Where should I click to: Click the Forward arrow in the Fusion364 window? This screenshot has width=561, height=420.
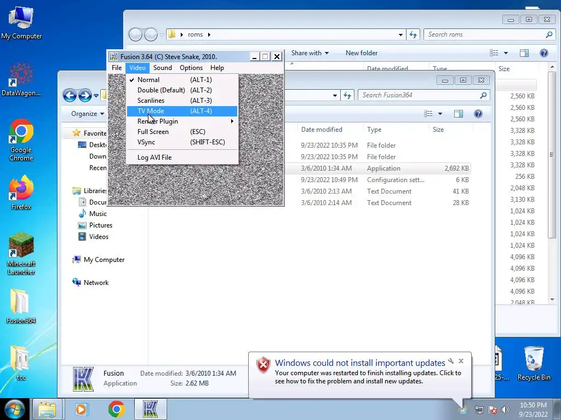pos(85,95)
